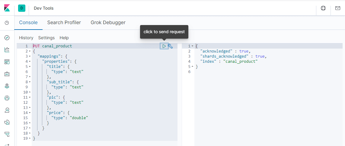Image resolution: width=345 pixels, height=146 pixels.
Task: Open Maps icon in sidebar
Action: click(7, 86)
